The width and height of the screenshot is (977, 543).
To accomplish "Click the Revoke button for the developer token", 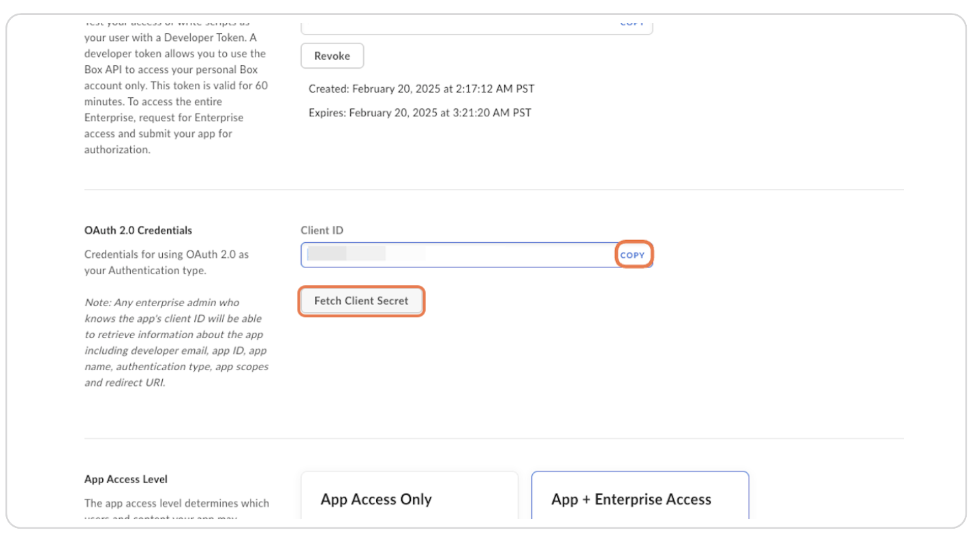I will (x=332, y=56).
